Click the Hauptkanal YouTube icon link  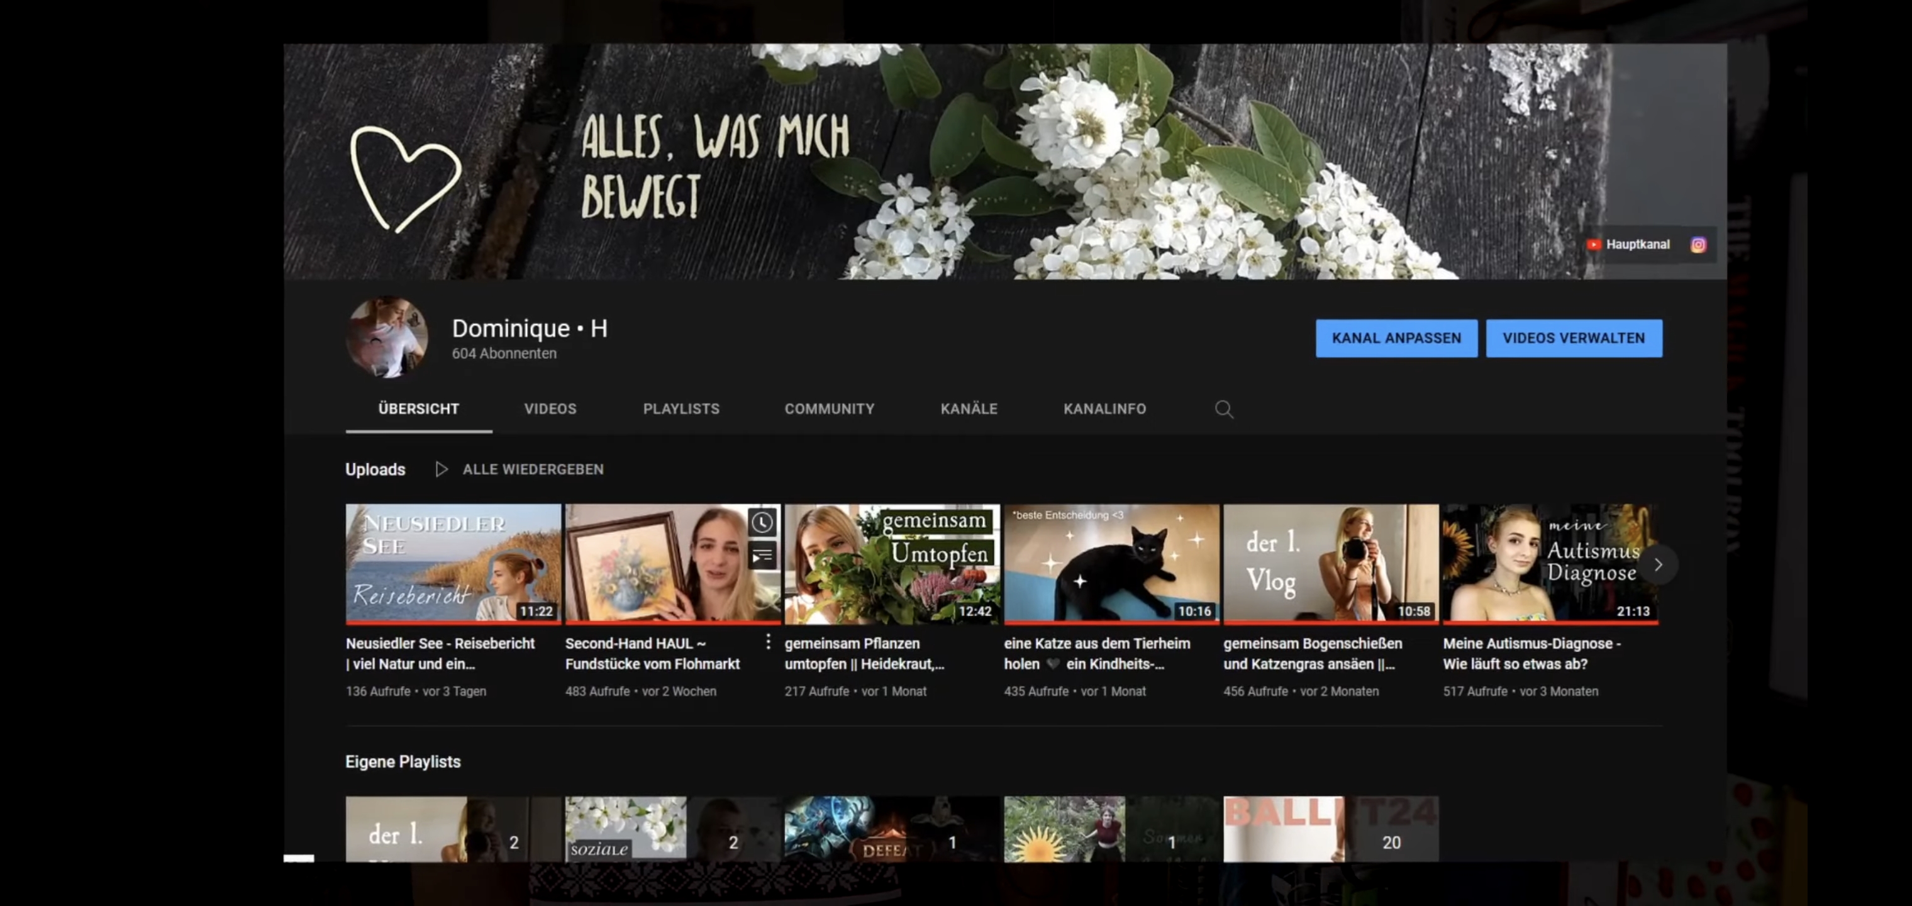(x=1593, y=245)
